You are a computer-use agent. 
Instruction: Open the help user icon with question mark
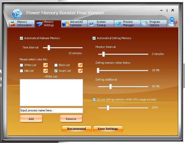[x=173, y=22]
